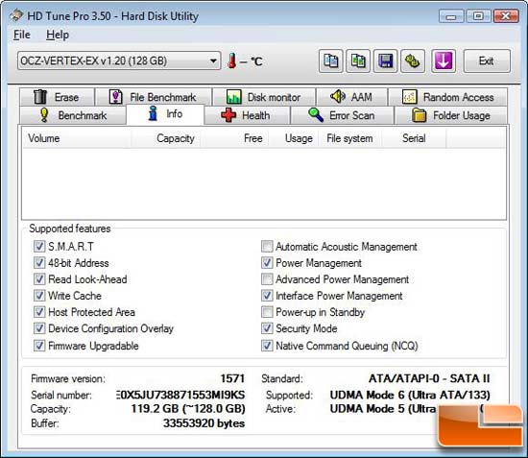Screen dimensions: 528x458
Task: Click the red thermometer temperature icon
Action: [231, 60]
